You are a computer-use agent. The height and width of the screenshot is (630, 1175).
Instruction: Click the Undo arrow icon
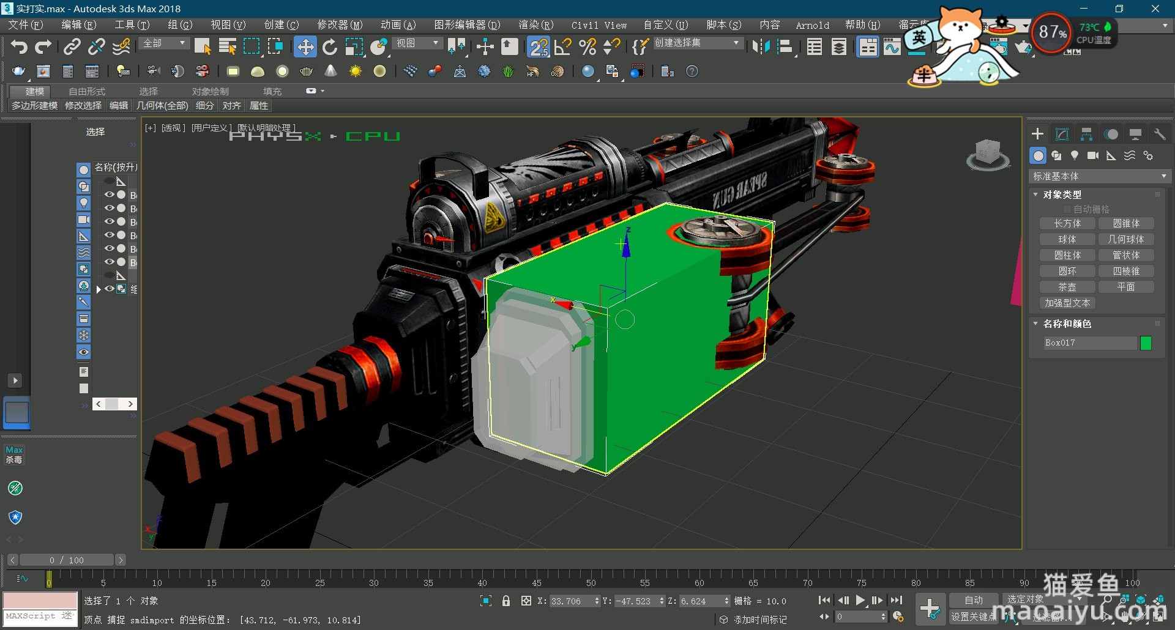(19, 47)
